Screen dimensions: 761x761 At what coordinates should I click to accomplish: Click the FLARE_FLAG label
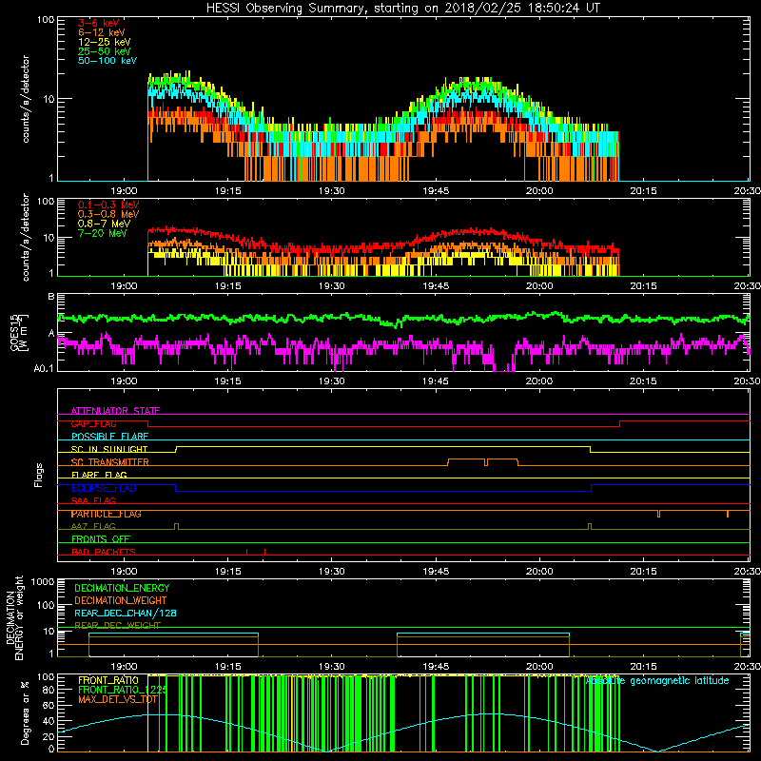99,475
